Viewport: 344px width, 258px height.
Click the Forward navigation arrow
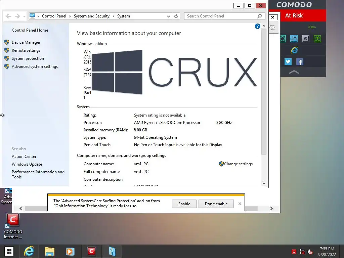[x=17, y=16]
